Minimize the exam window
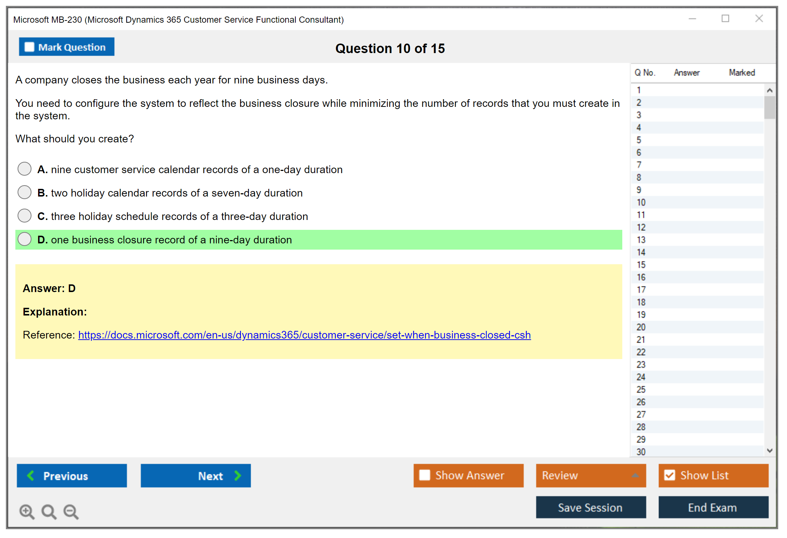This screenshot has width=787, height=538. 692,19
